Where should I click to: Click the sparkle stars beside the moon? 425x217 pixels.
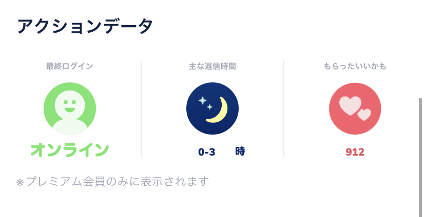click(205, 103)
